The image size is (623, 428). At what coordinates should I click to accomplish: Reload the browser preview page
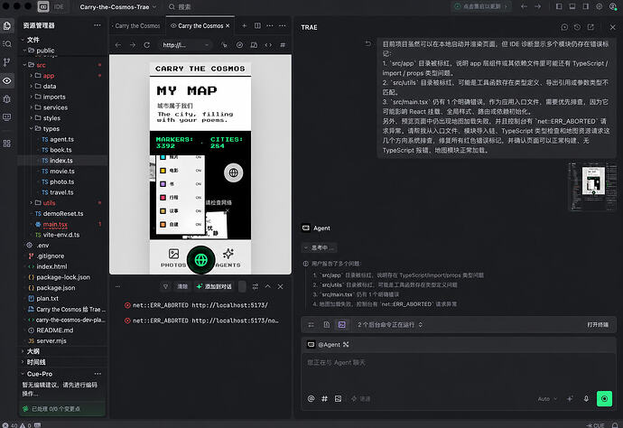(146, 45)
